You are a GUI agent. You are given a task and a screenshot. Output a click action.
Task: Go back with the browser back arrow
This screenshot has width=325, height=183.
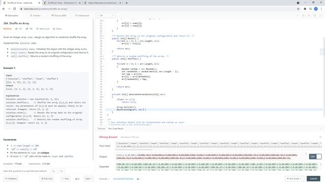(4, 9)
